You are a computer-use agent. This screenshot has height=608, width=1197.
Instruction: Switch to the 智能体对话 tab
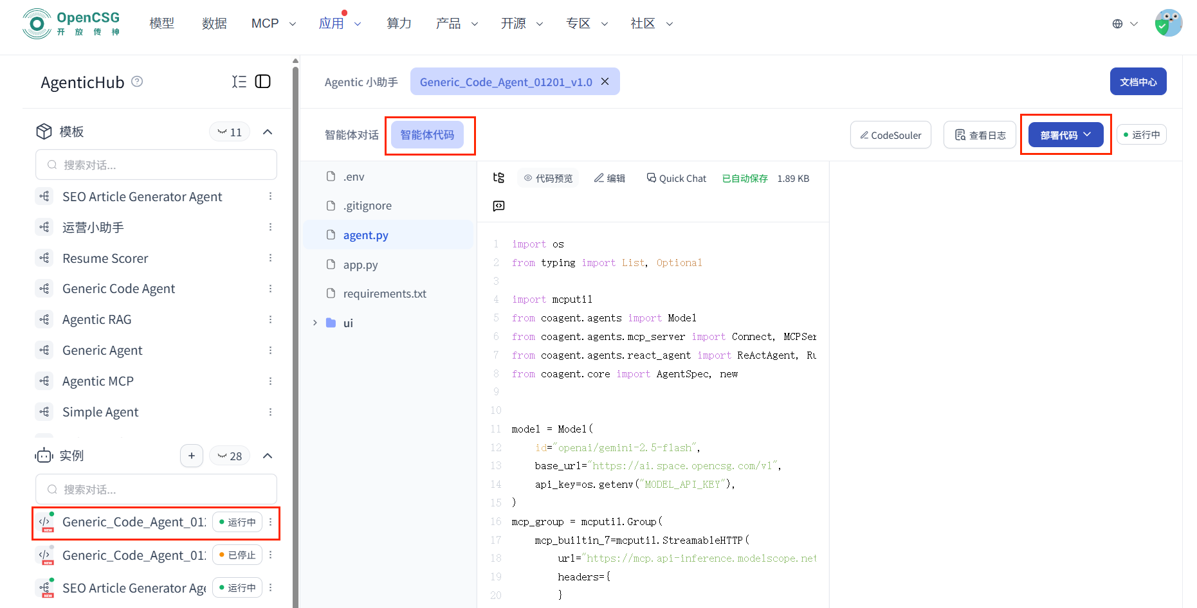351,135
